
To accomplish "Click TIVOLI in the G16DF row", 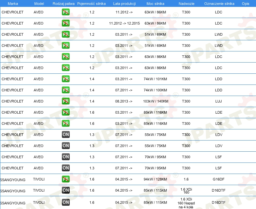I will [x=39, y=179].
